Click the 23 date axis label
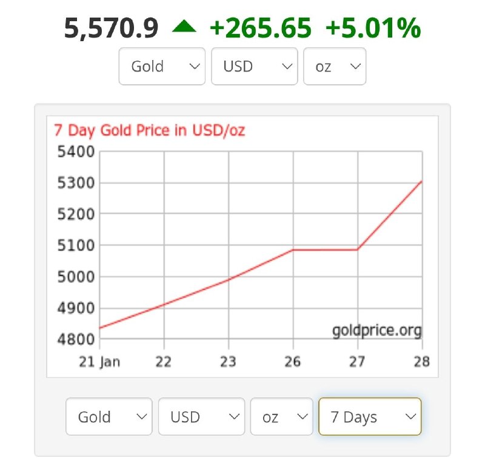This screenshot has height=458, width=485. pyautogui.click(x=228, y=362)
